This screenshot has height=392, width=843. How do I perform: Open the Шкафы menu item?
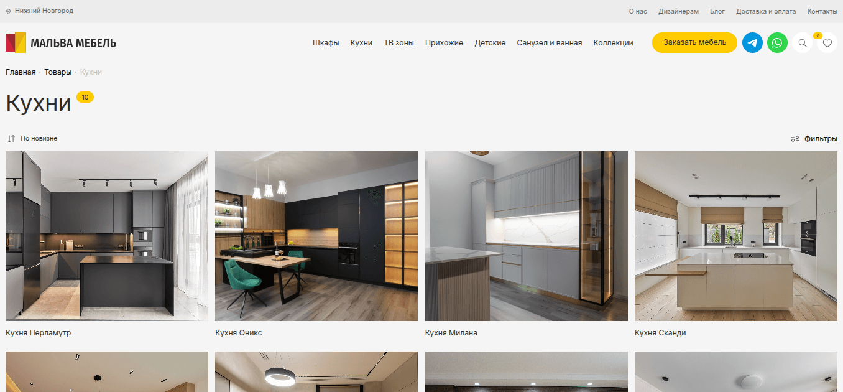[x=326, y=43]
